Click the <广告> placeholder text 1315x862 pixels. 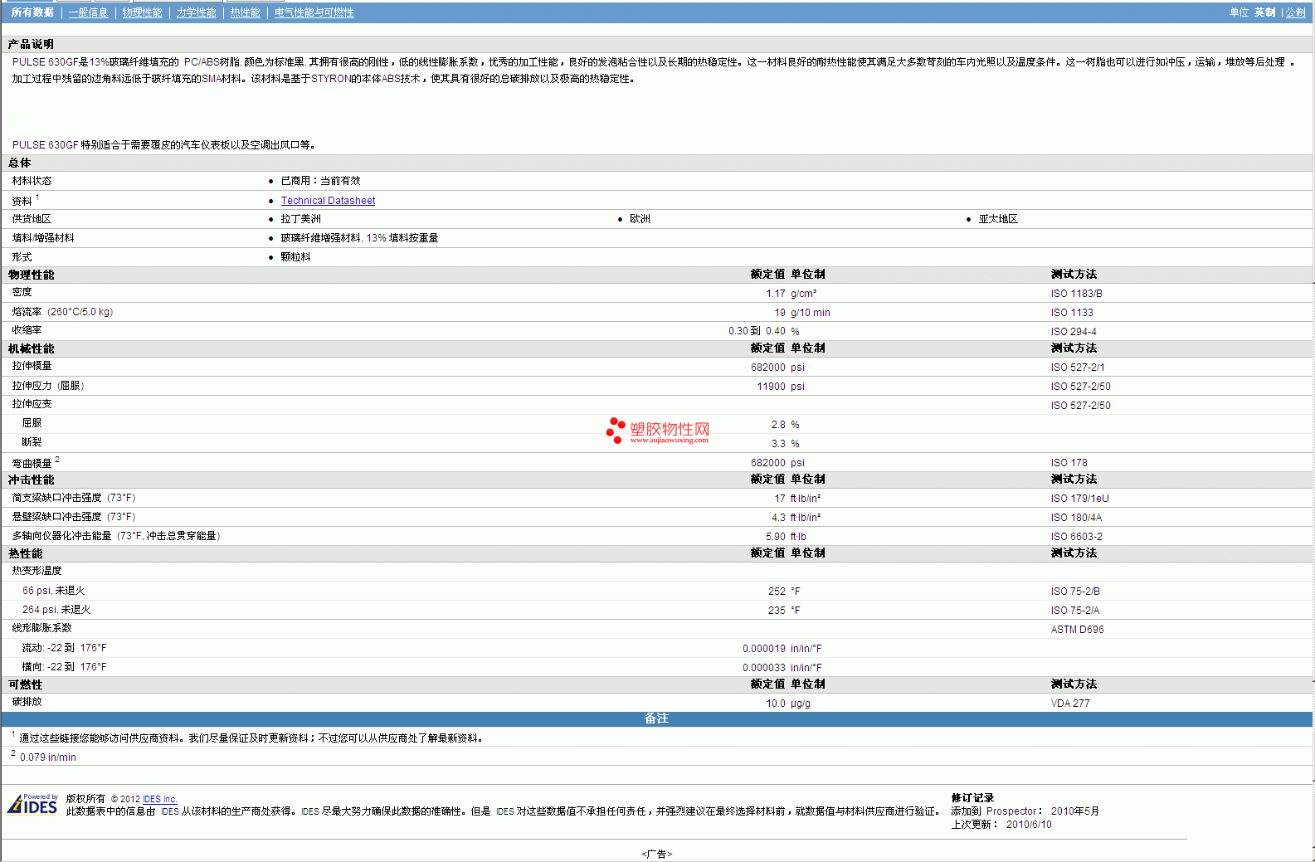(x=657, y=854)
